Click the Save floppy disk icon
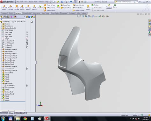Screen dimensions: 151x121 click(x=62, y=2)
